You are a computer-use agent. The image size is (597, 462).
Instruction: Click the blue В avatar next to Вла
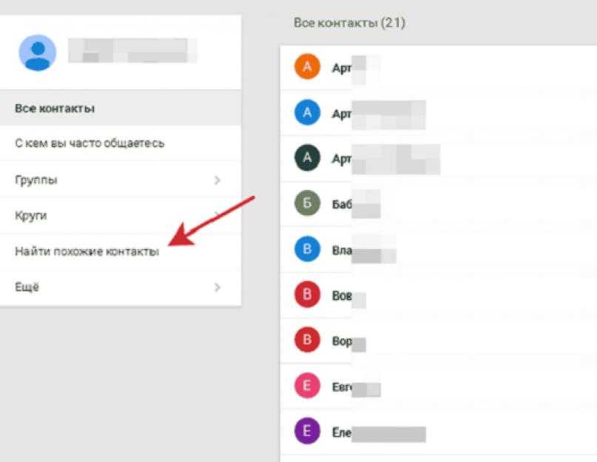pos(307,249)
